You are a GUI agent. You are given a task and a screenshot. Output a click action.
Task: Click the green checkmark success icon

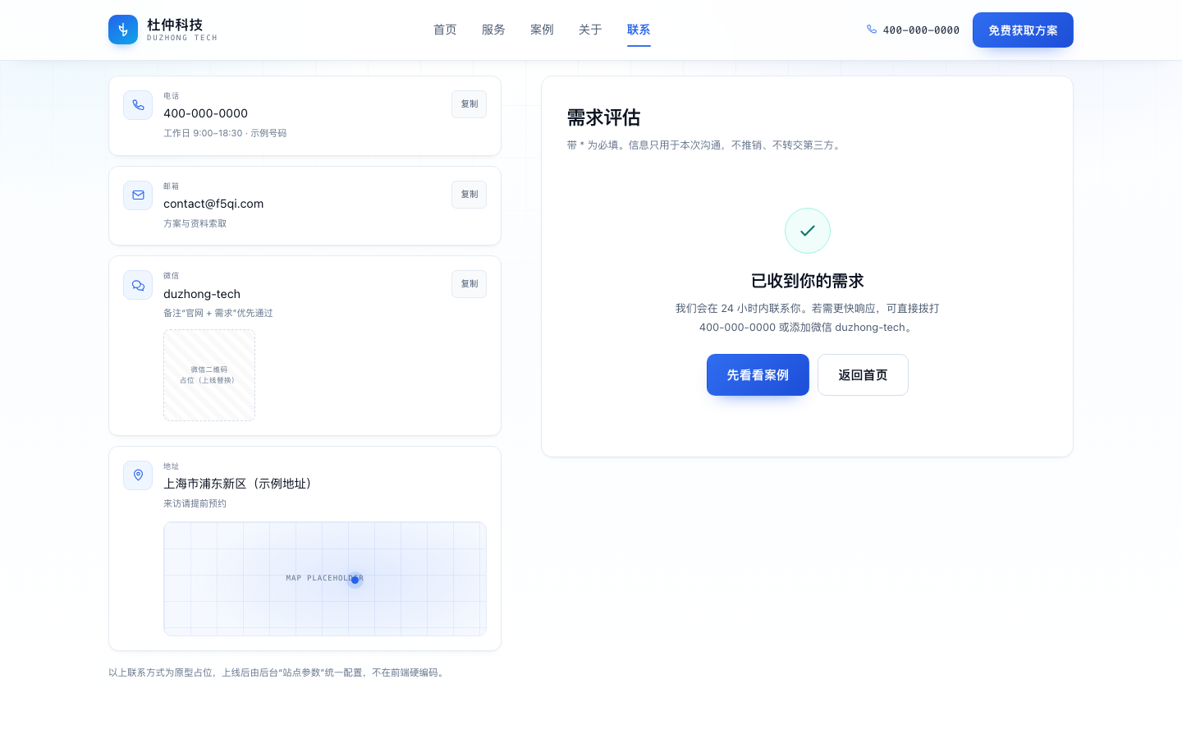click(x=808, y=231)
